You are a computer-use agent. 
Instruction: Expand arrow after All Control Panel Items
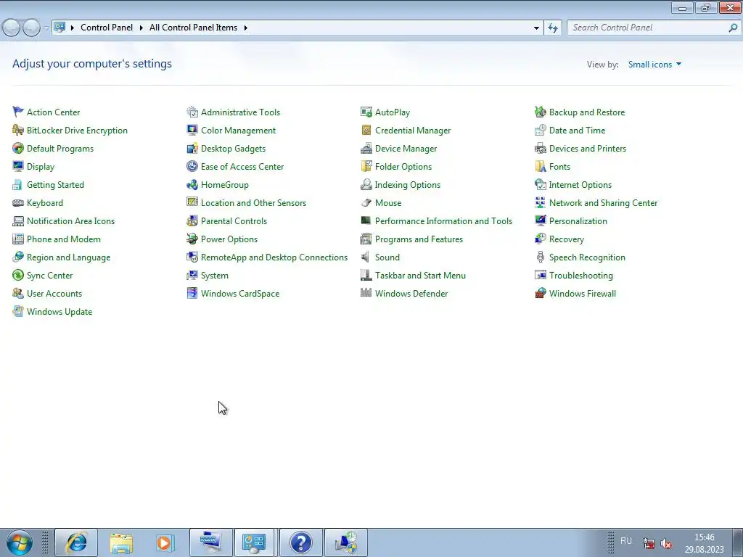(x=245, y=28)
